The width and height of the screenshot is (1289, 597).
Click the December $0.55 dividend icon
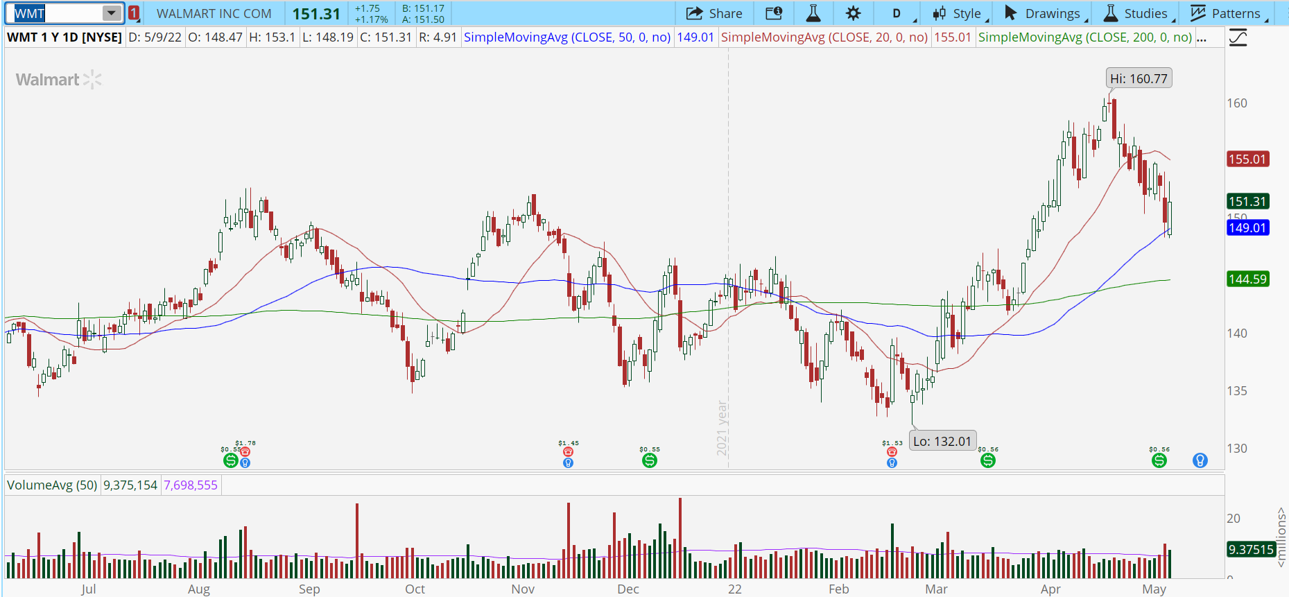point(649,460)
